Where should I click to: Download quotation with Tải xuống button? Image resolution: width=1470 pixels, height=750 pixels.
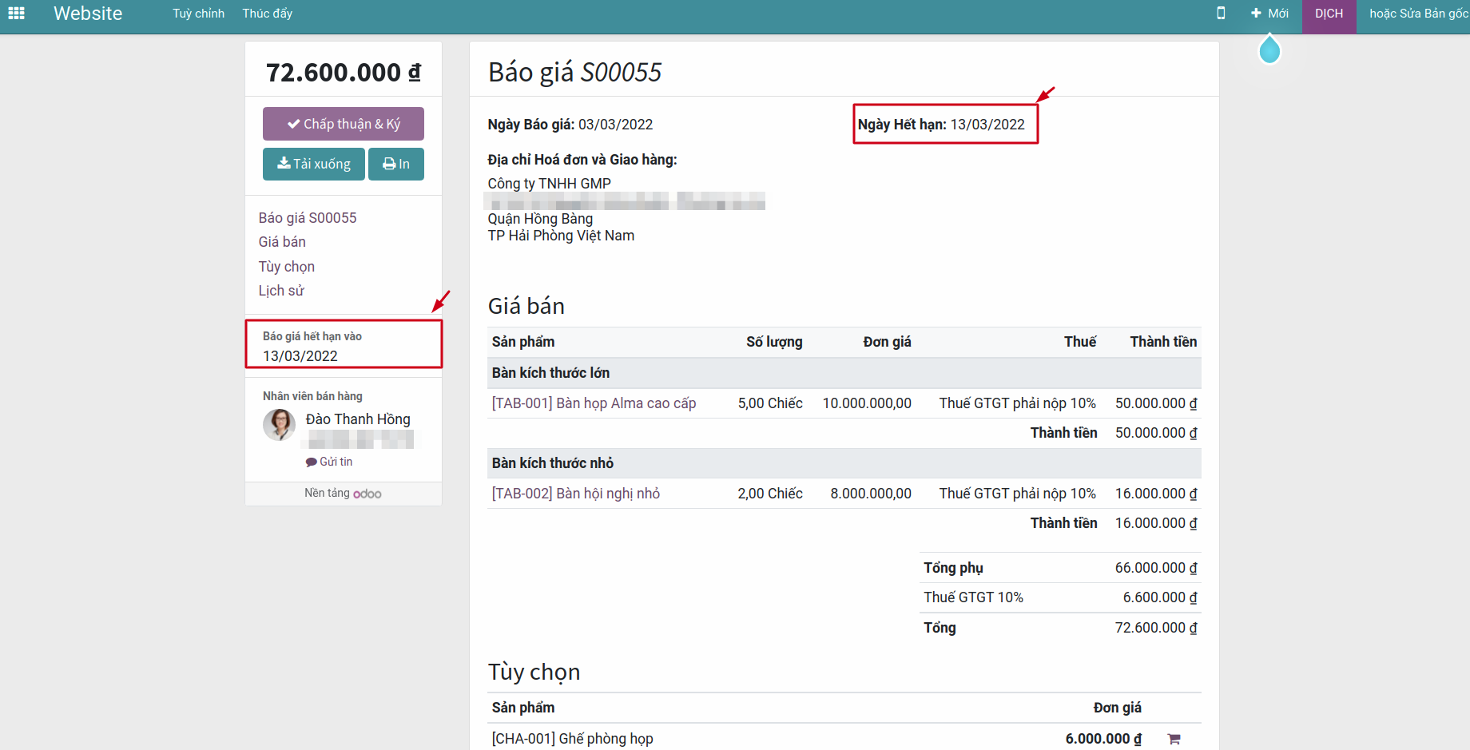[314, 164]
